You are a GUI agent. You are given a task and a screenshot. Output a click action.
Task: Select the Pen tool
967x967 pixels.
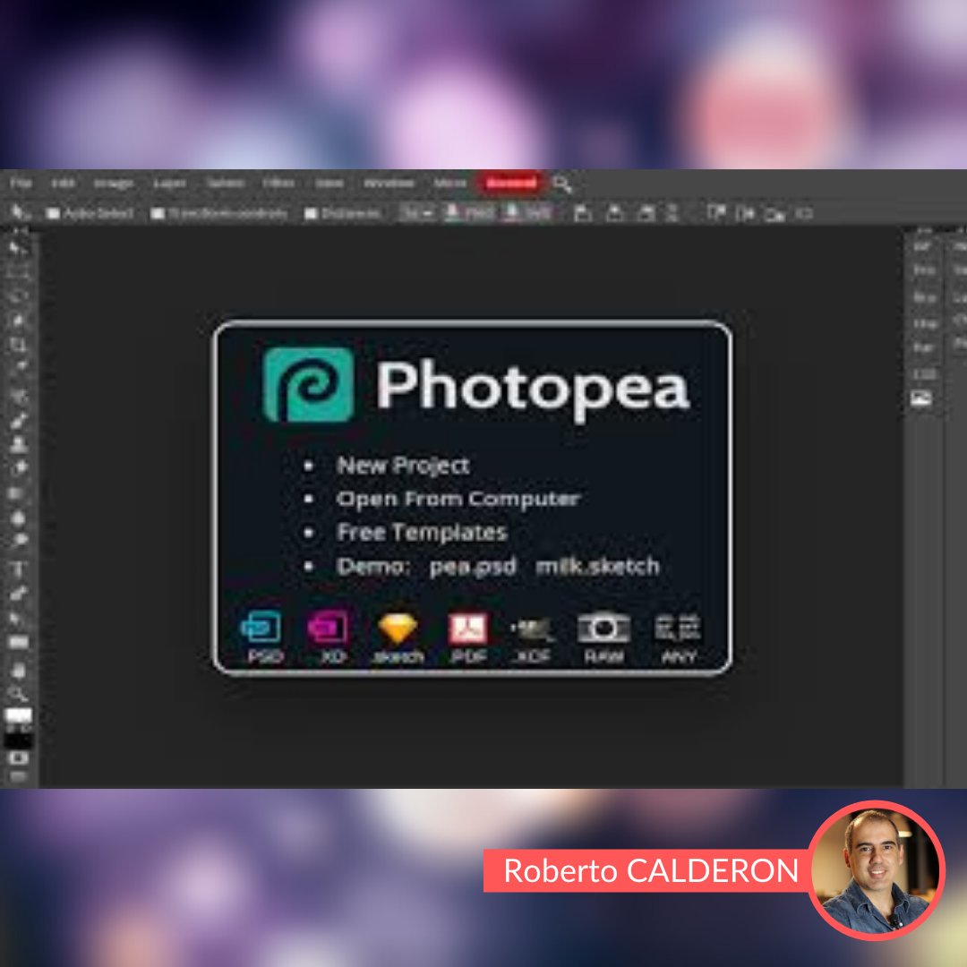pos(18,594)
